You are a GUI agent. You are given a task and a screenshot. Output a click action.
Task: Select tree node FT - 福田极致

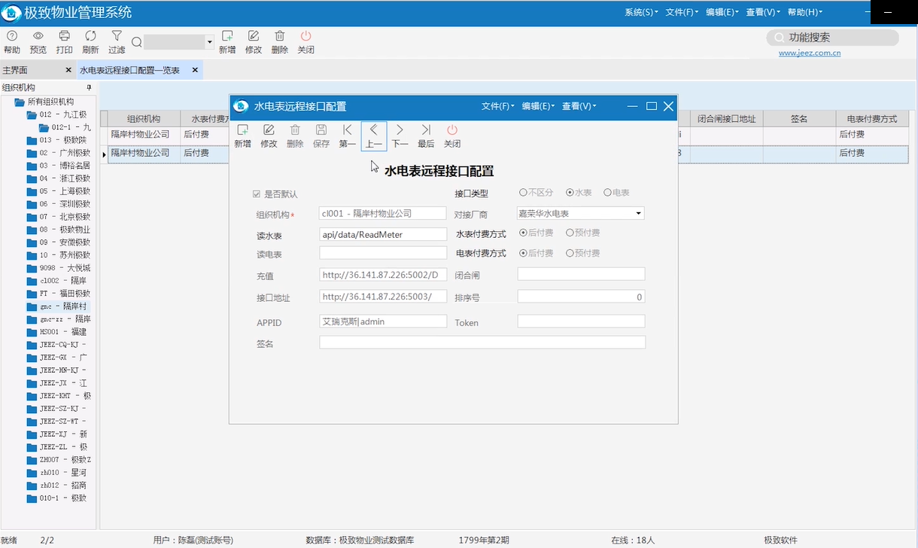pos(65,294)
